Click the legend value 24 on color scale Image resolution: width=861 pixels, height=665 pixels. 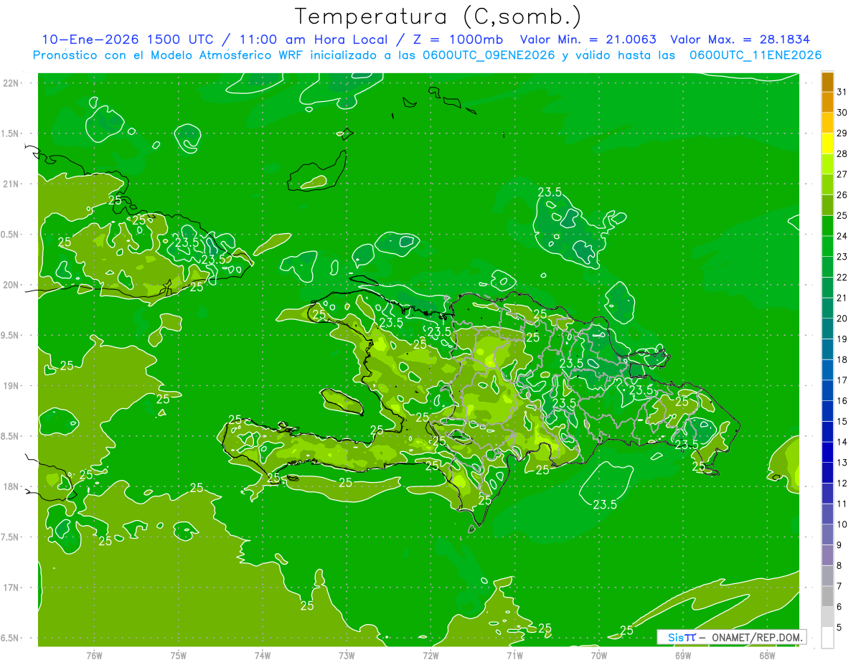[x=842, y=236]
